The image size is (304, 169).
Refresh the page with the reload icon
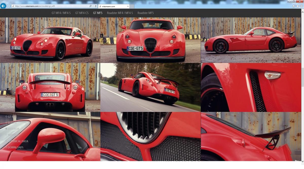96,6
